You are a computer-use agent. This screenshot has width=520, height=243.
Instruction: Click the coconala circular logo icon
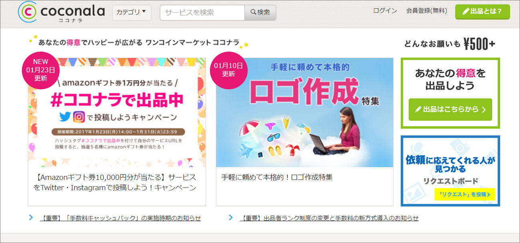[x=28, y=12]
